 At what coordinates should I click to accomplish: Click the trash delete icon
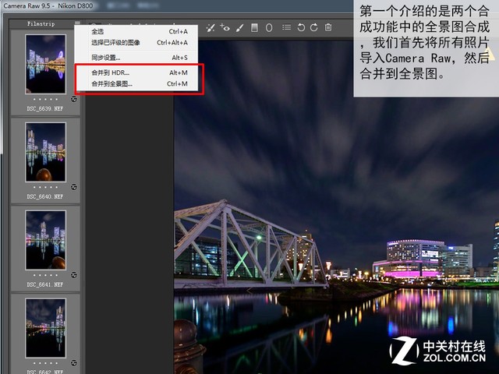pos(328,28)
